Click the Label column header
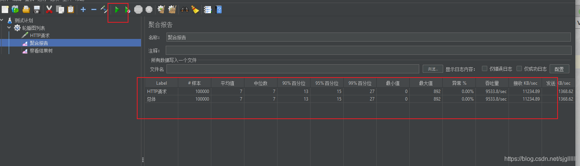 (x=162, y=83)
